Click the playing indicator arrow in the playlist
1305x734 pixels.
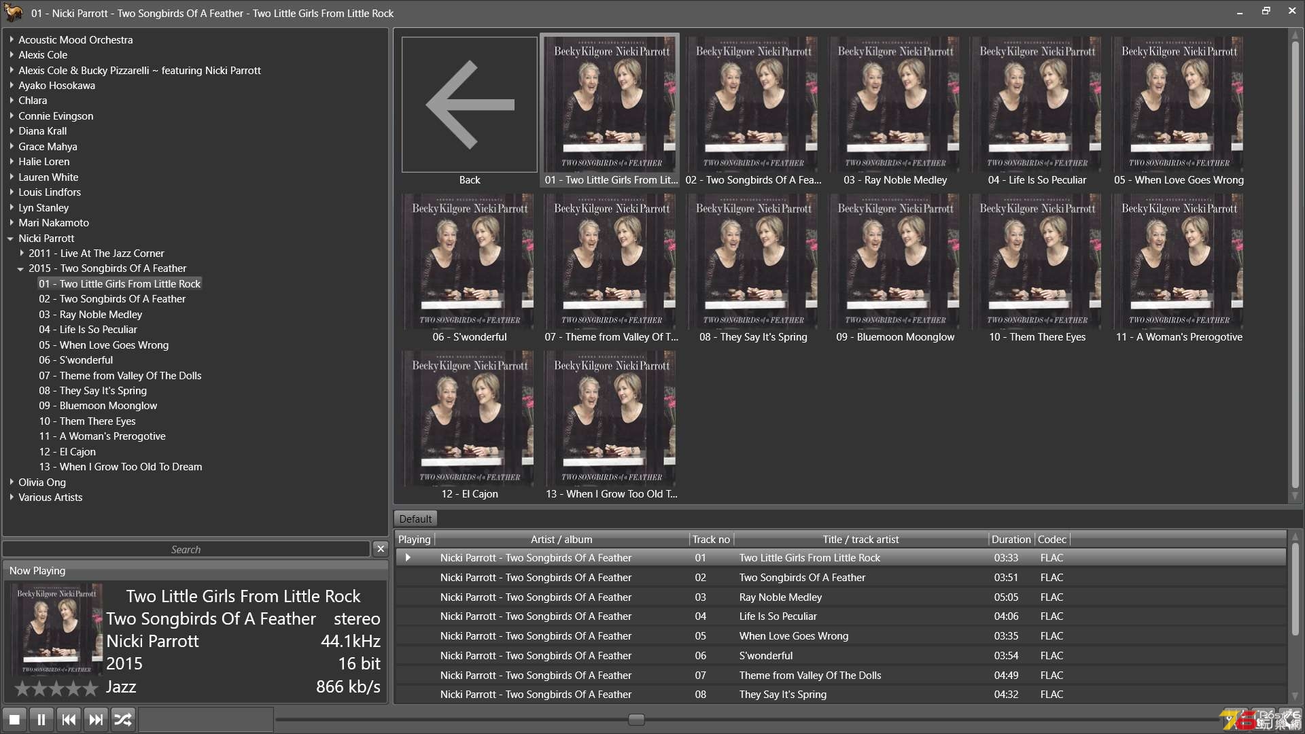[408, 557]
